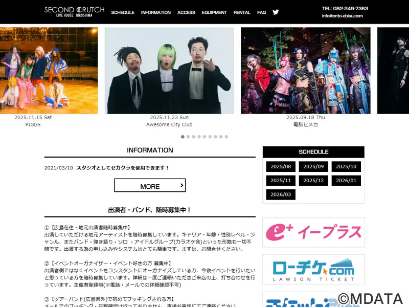This screenshot has width=409, height=307.
Task: Open the ACCESS page in navigation
Action: [186, 12]
